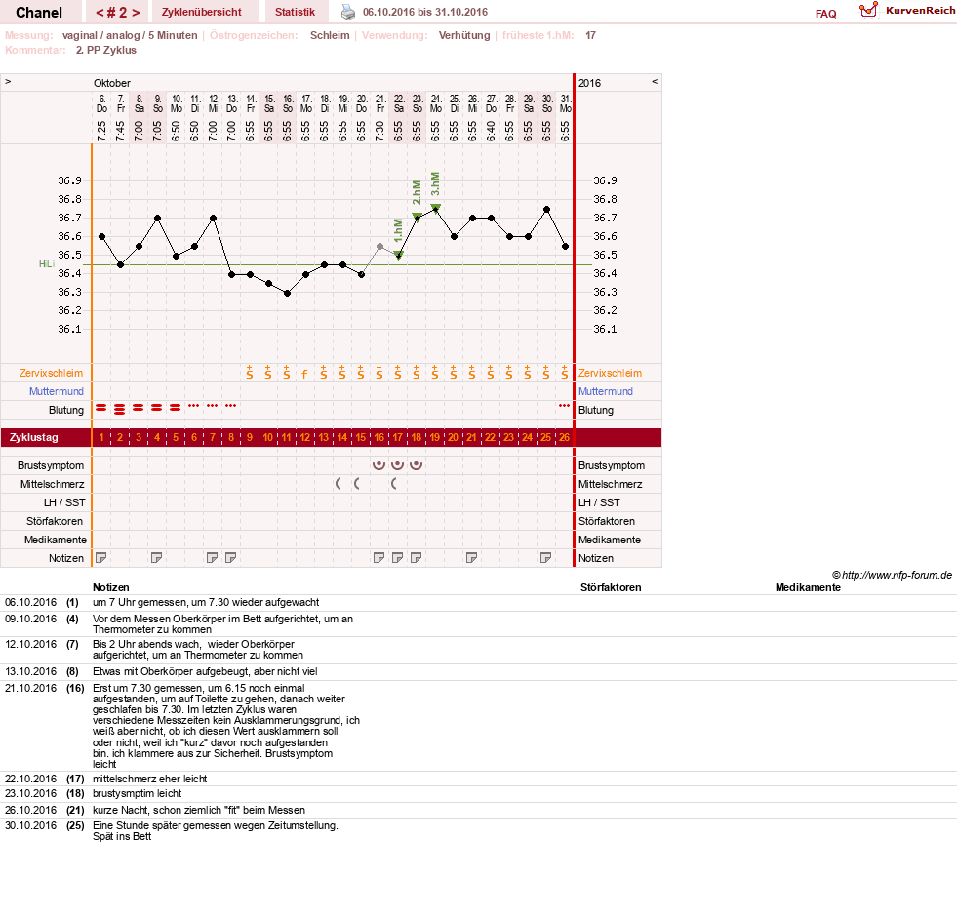
Task: Click Mittelschmerz symbol on day 14
Action: [339, 484]
